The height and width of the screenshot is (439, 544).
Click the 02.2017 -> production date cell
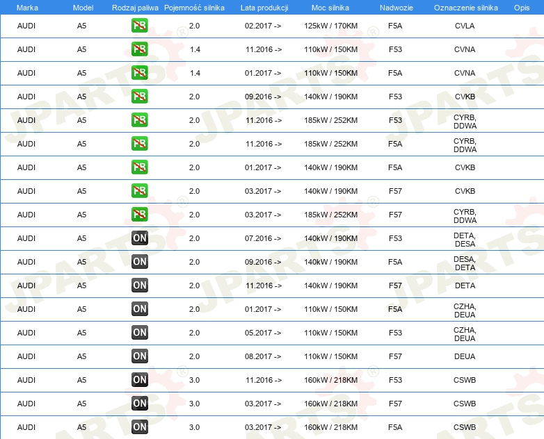(x=263, y=26)
